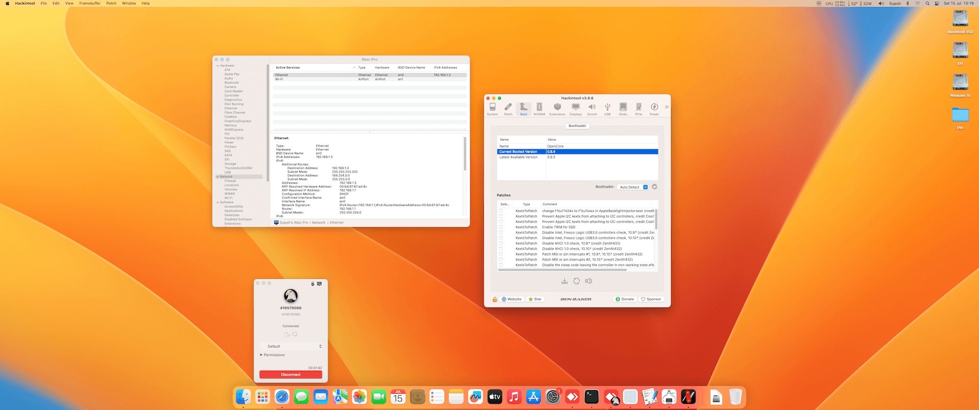The width and height of the screenshot is (979, 410).
Task: Open Safari from the Dock
Action: 282,397
